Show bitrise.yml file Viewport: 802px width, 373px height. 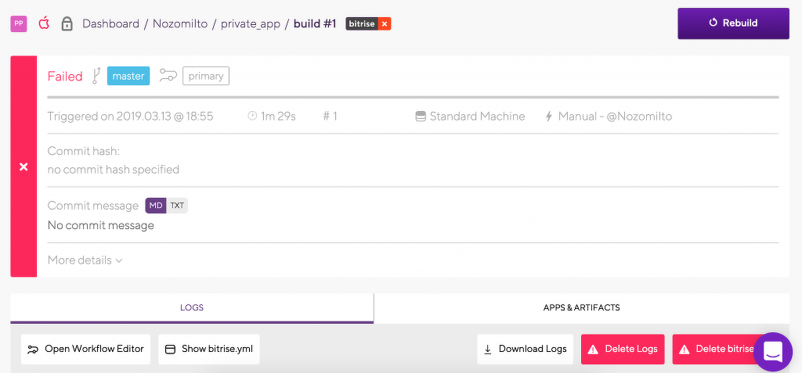point(208,349)
